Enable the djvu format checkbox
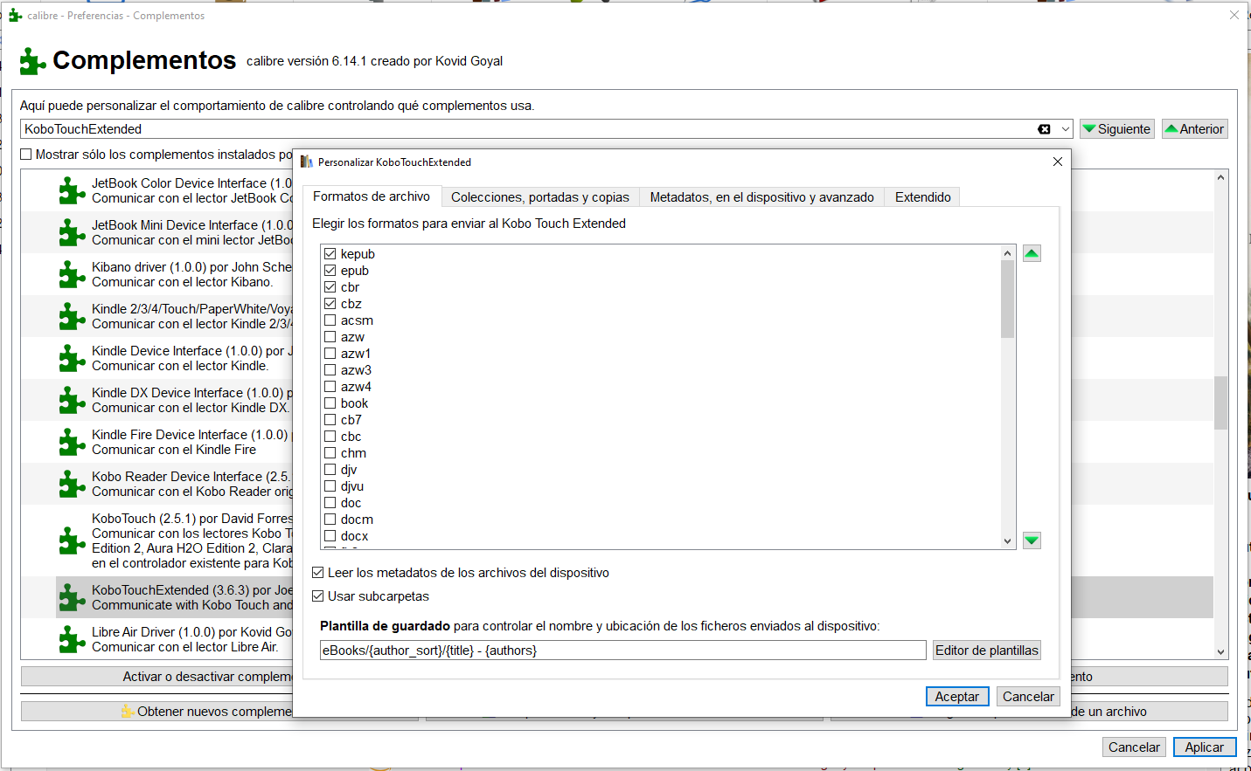This screenshot has height=771, width=1251. [x=330, y=486]
